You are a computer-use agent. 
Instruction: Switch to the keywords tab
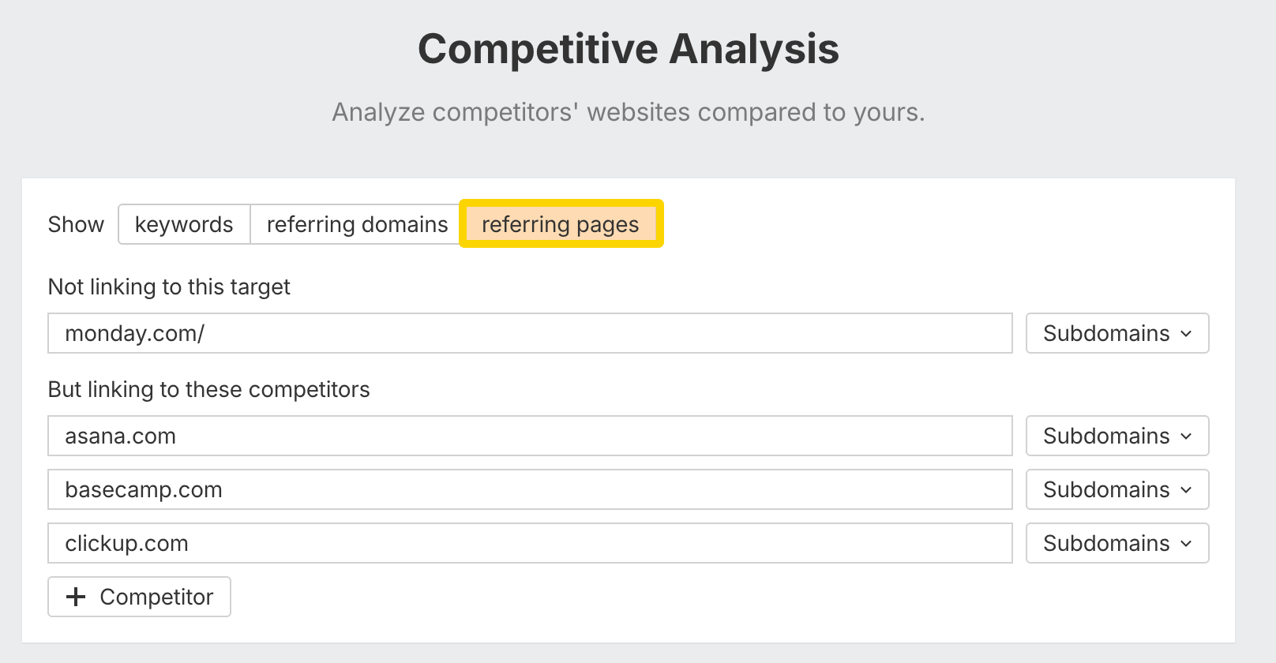pyautogui.click(x=184, y=224)
